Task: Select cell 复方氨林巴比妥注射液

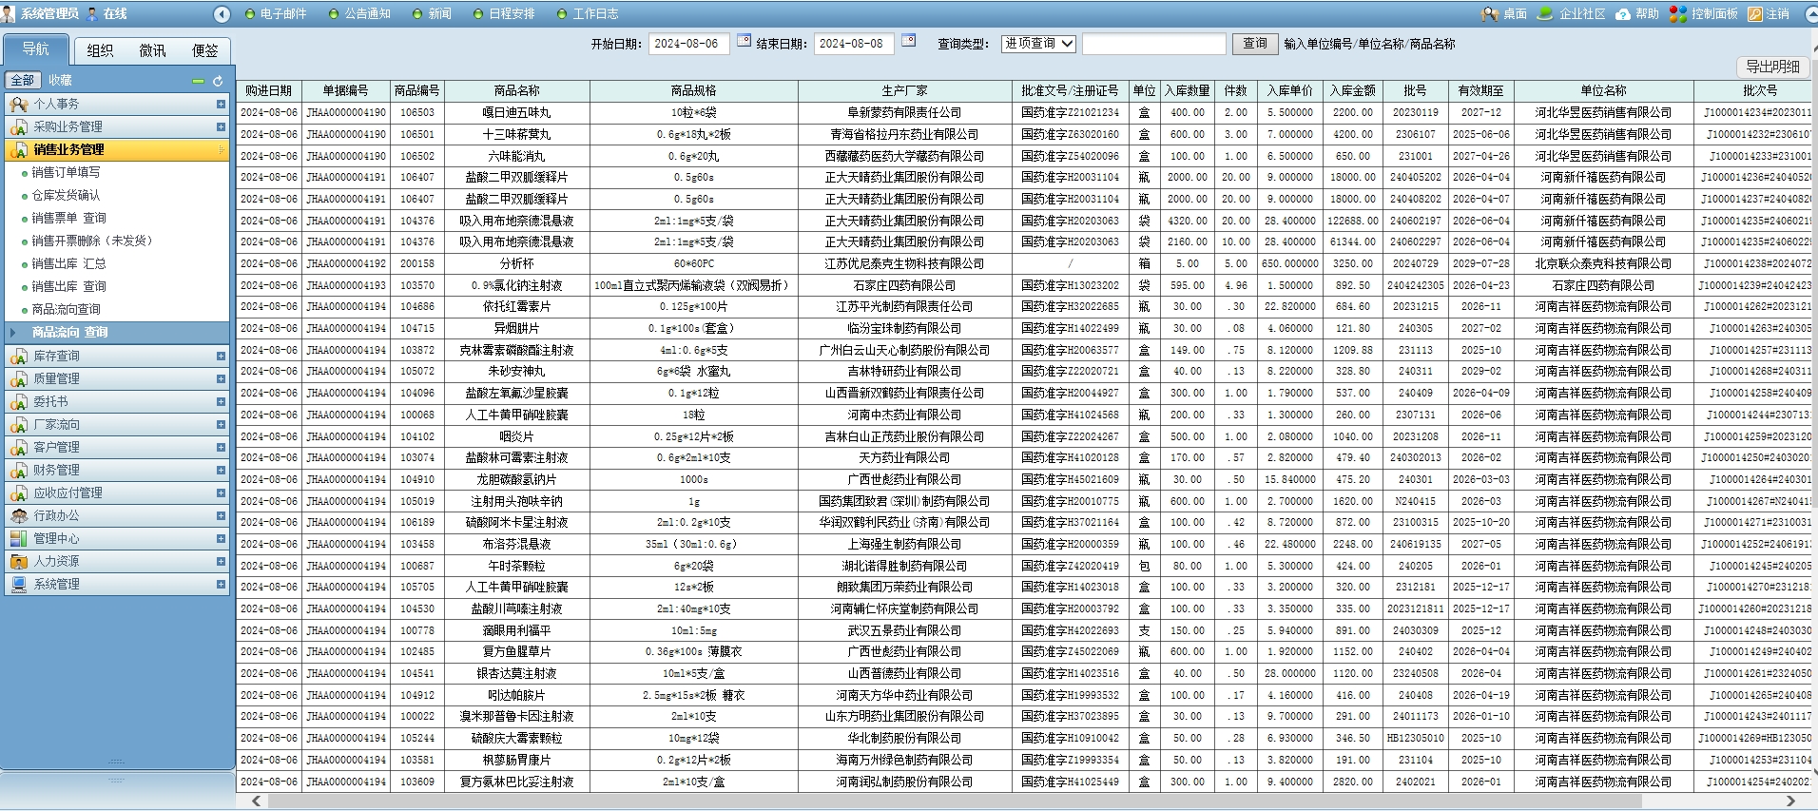Action: click(x=516, y=782)
